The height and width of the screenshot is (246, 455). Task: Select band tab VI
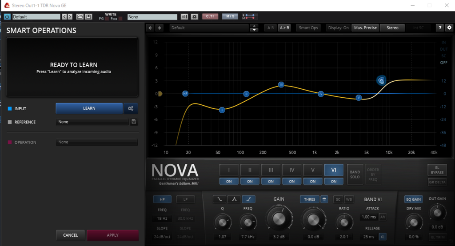[x=334, y=170]
